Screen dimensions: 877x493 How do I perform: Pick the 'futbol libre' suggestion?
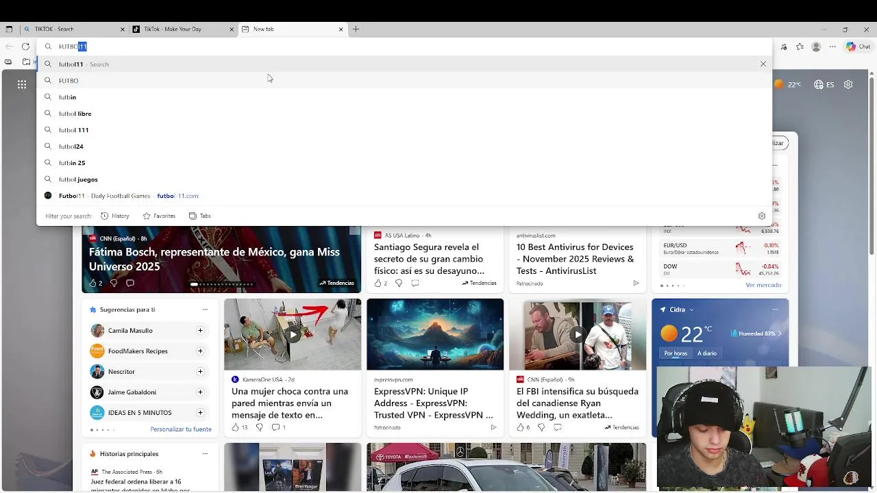(404, 114)
